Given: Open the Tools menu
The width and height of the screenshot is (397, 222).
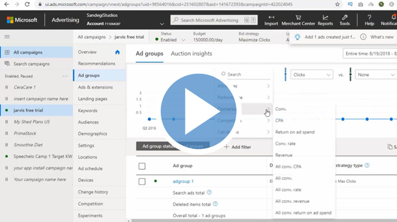Looking at the screenshot, I should pos(344,20).
